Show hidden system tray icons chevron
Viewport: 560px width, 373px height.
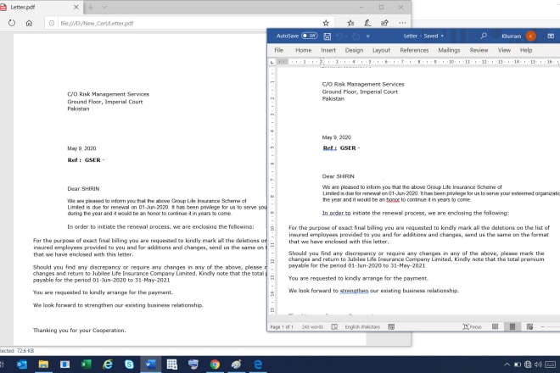507,365
